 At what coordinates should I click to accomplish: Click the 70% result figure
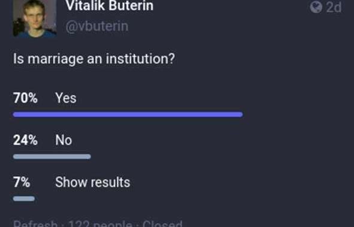point(25,98)
